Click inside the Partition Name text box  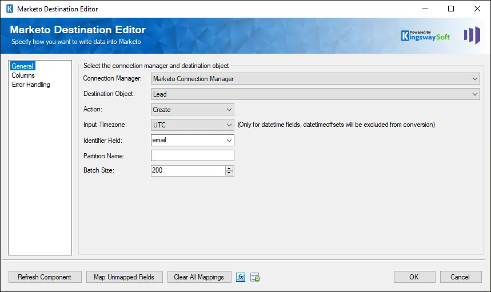point(192,155)
